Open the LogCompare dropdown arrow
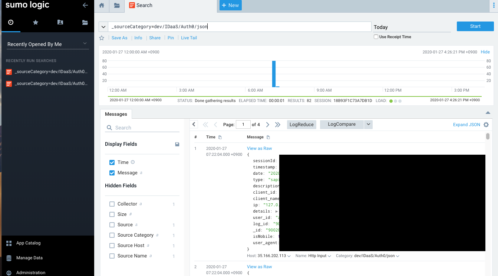 coord(368,124)
